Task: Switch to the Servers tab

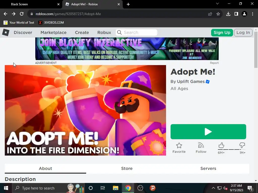Action: click(208, 169)
